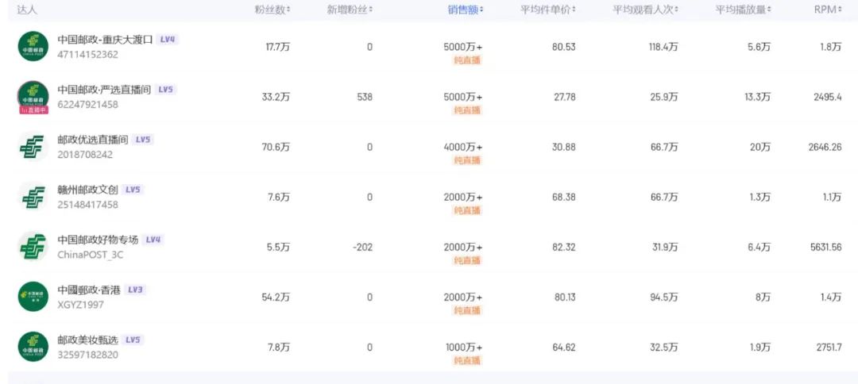Sort by 销售额 column header
This screenshot has width=858, height=384.
coord(465,10)
